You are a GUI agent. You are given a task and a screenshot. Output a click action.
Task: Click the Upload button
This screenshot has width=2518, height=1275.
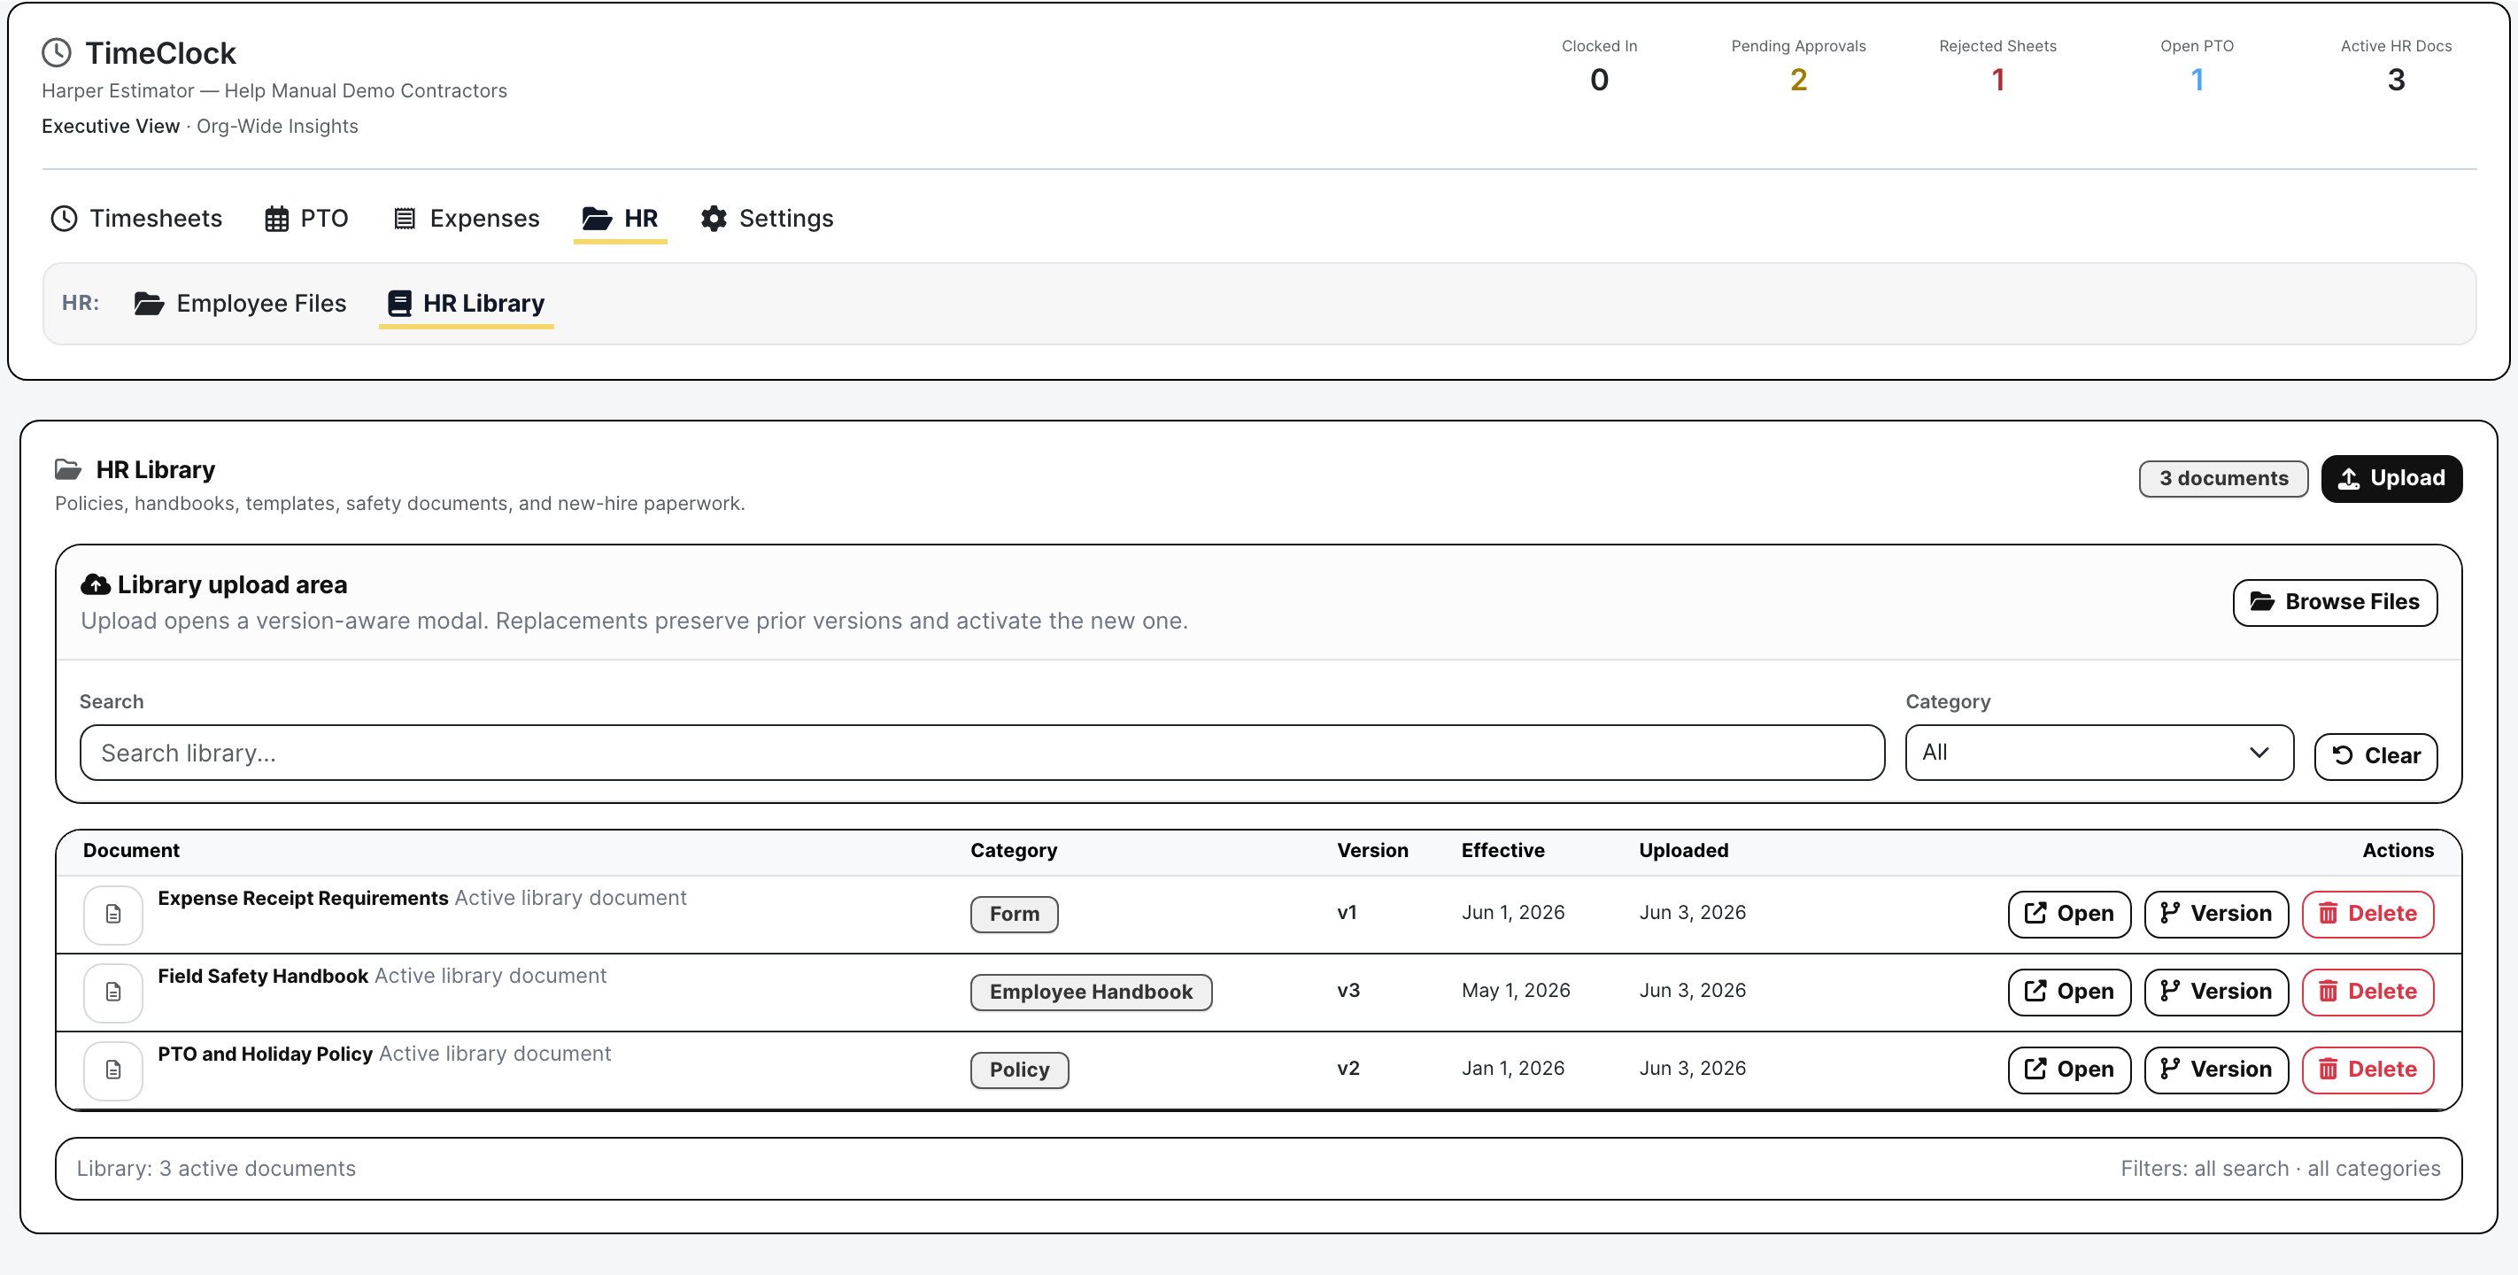click(2391, 478)
